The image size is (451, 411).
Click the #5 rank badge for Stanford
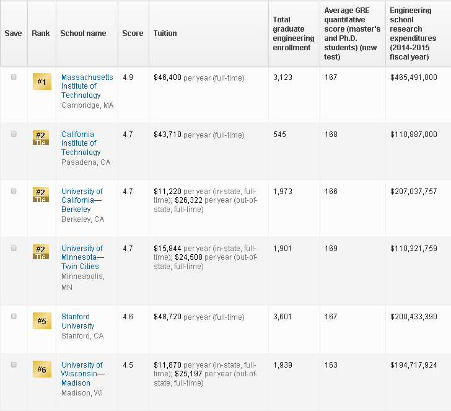pos(42,321)
